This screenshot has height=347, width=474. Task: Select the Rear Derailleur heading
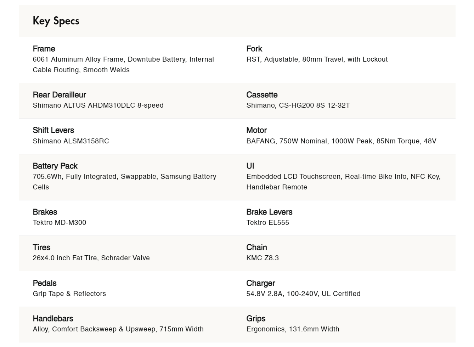(59, 95)
